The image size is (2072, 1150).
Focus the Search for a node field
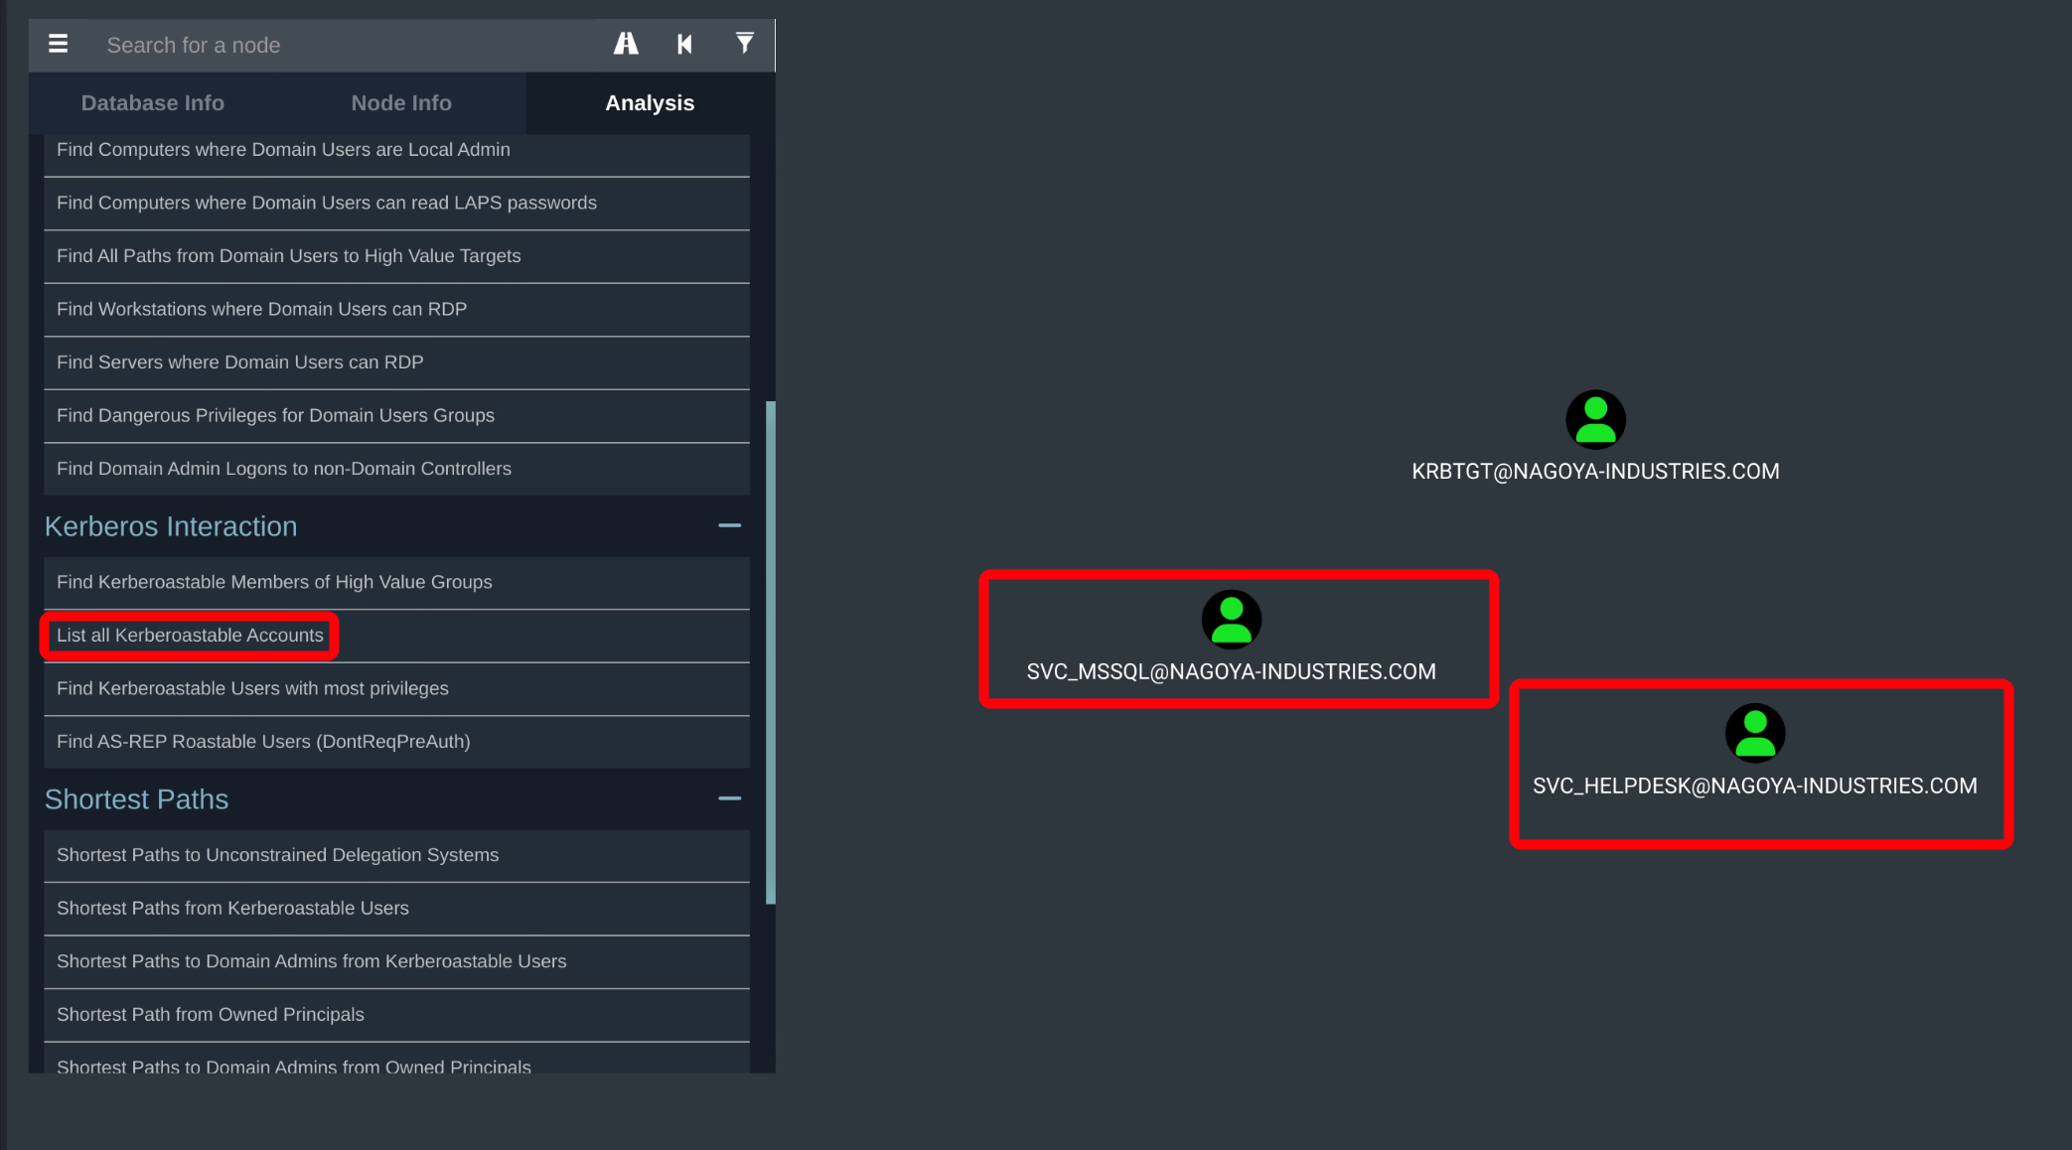tap(338, 46)
